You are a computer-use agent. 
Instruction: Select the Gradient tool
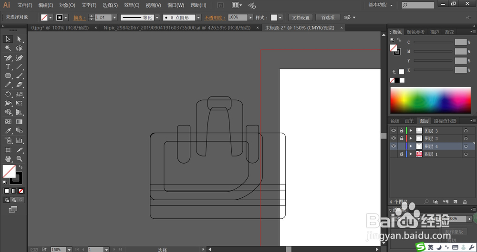(19, 122)
